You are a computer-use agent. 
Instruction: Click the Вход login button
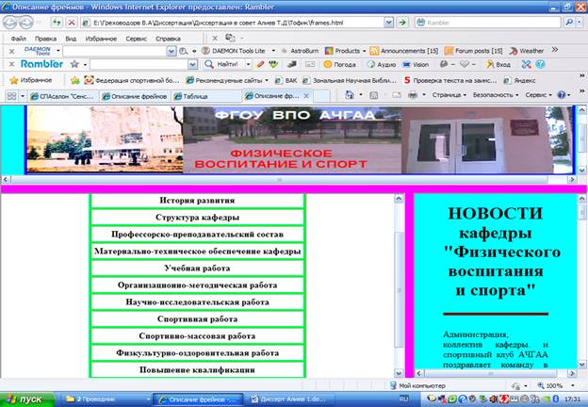[498, 64]
